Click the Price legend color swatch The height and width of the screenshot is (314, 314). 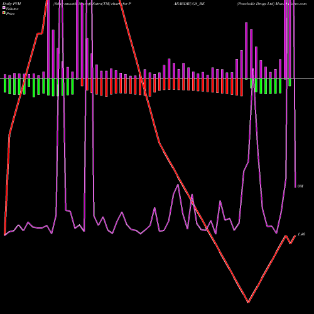click(x=4, y=13)
